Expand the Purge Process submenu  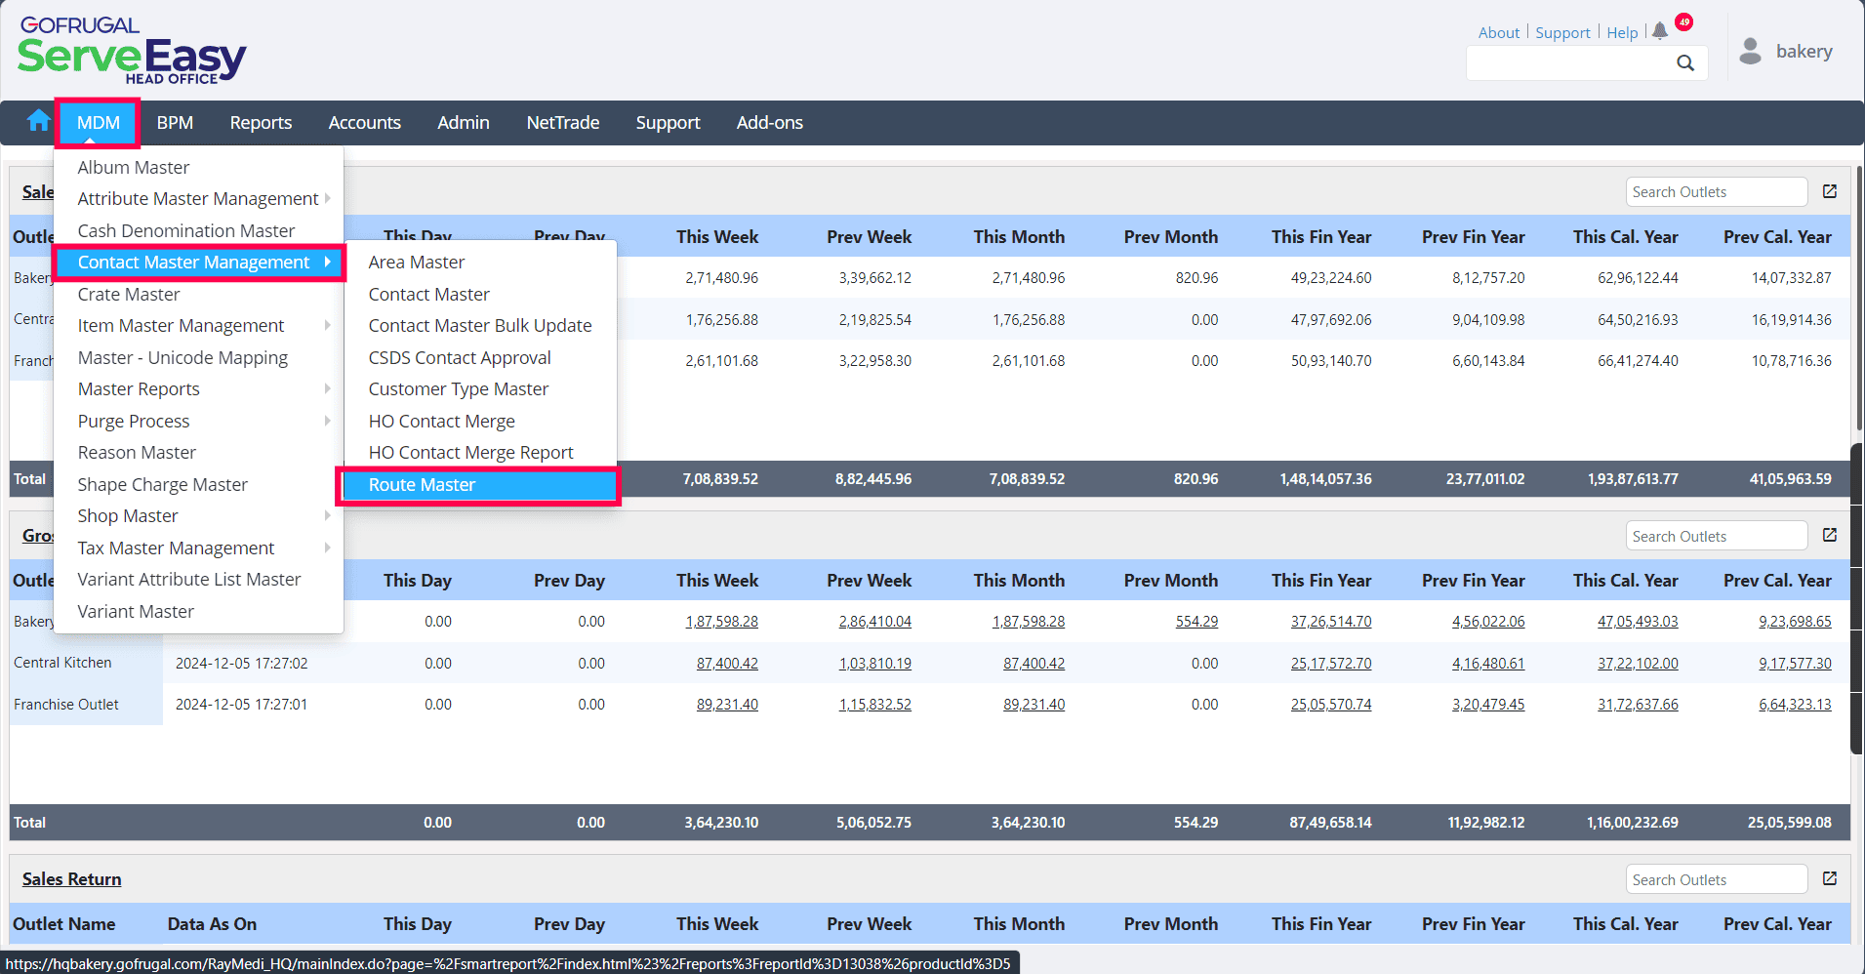coord(134,422)
